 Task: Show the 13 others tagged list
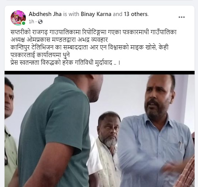click(x=136, y=14)
